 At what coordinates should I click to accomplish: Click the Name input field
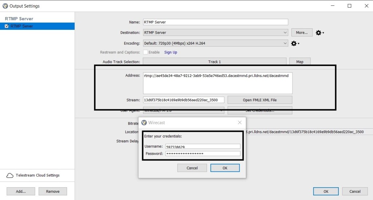[216, 22]
